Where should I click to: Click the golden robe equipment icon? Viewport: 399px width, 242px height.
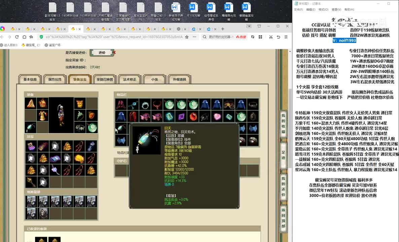pyautogui.click(x=42, y=115)
